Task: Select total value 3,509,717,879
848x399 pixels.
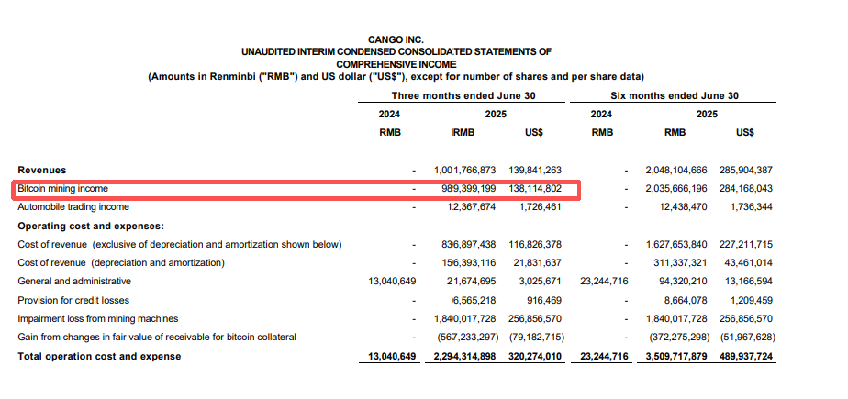Action: (x=676, y=356)
